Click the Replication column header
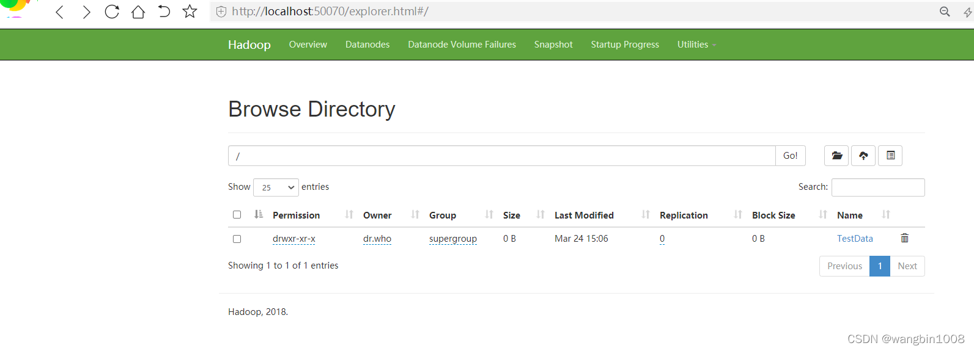The height and width of the screenshot is (351, 974). (684, 215)
